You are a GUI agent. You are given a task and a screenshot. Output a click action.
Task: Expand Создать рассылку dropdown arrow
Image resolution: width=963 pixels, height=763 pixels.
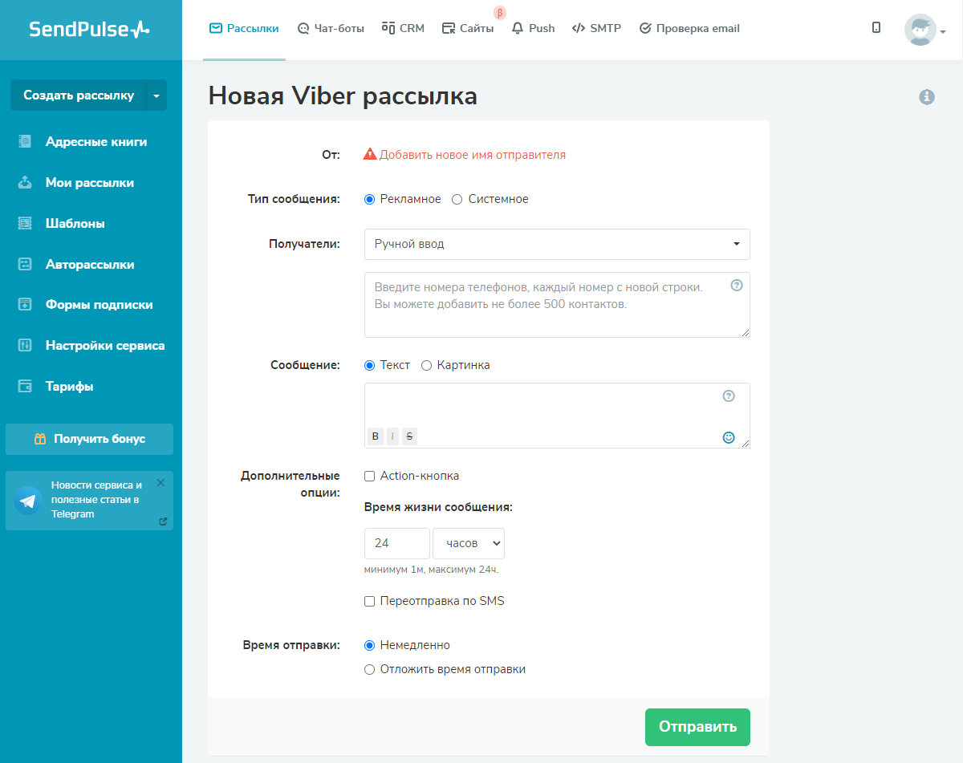[x=156, y=95]
